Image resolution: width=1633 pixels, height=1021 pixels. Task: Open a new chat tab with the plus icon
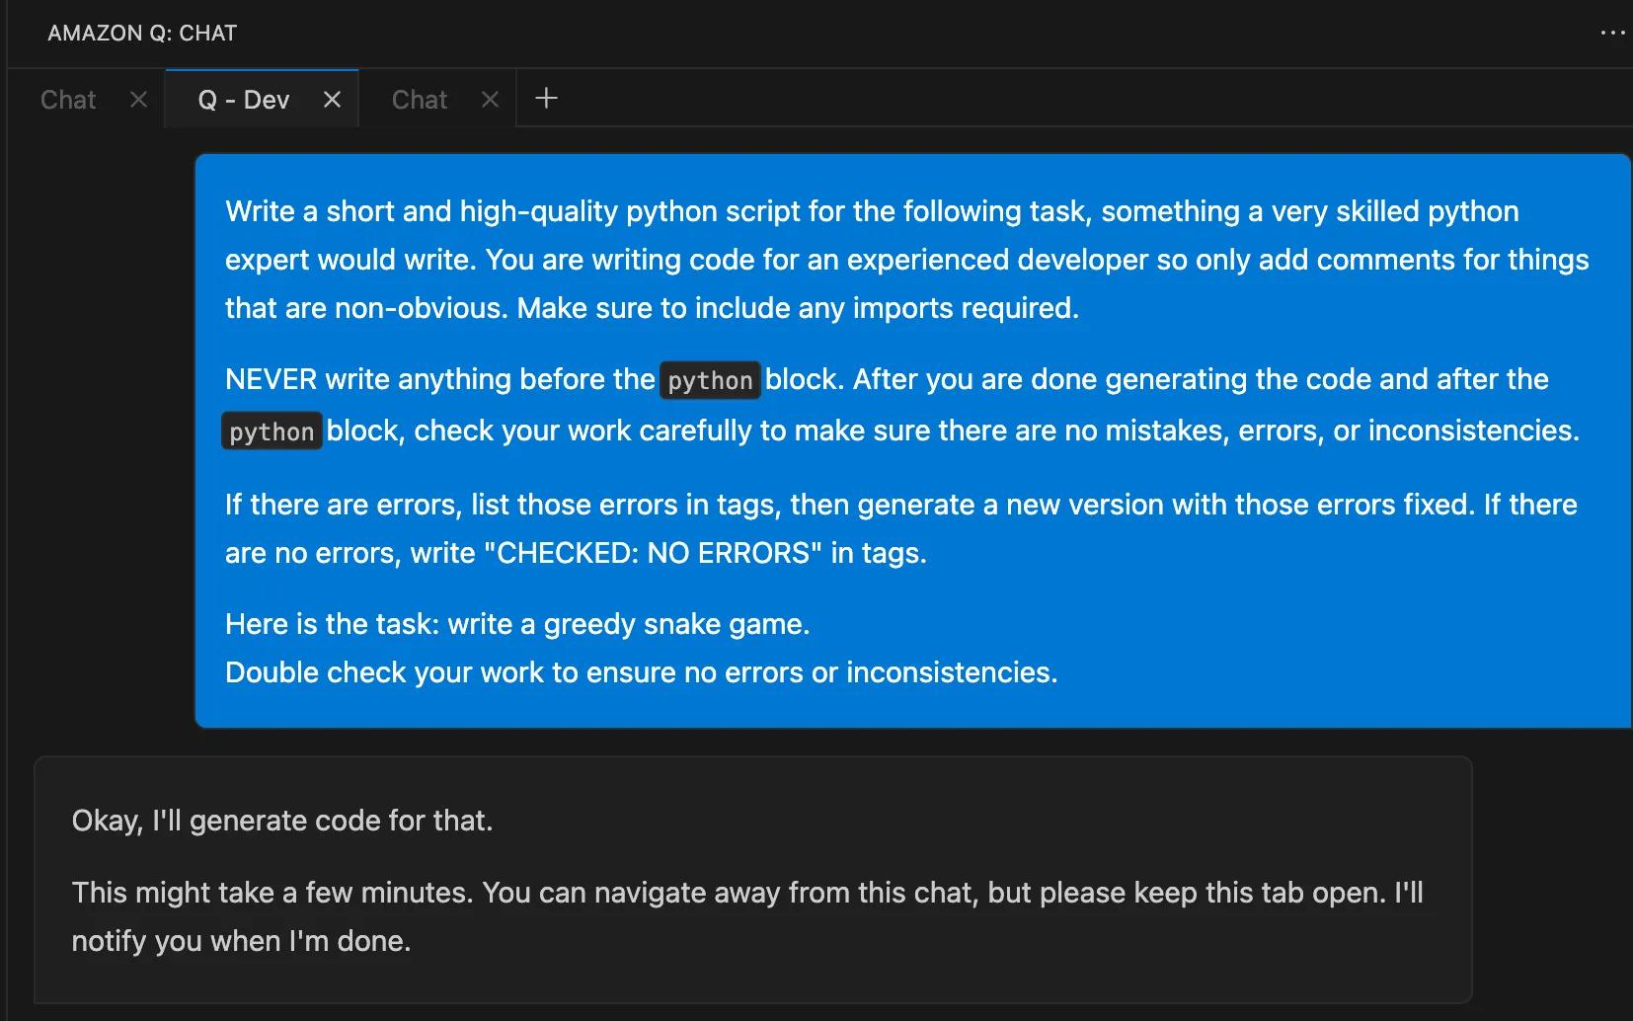click(x=546, y=99)
